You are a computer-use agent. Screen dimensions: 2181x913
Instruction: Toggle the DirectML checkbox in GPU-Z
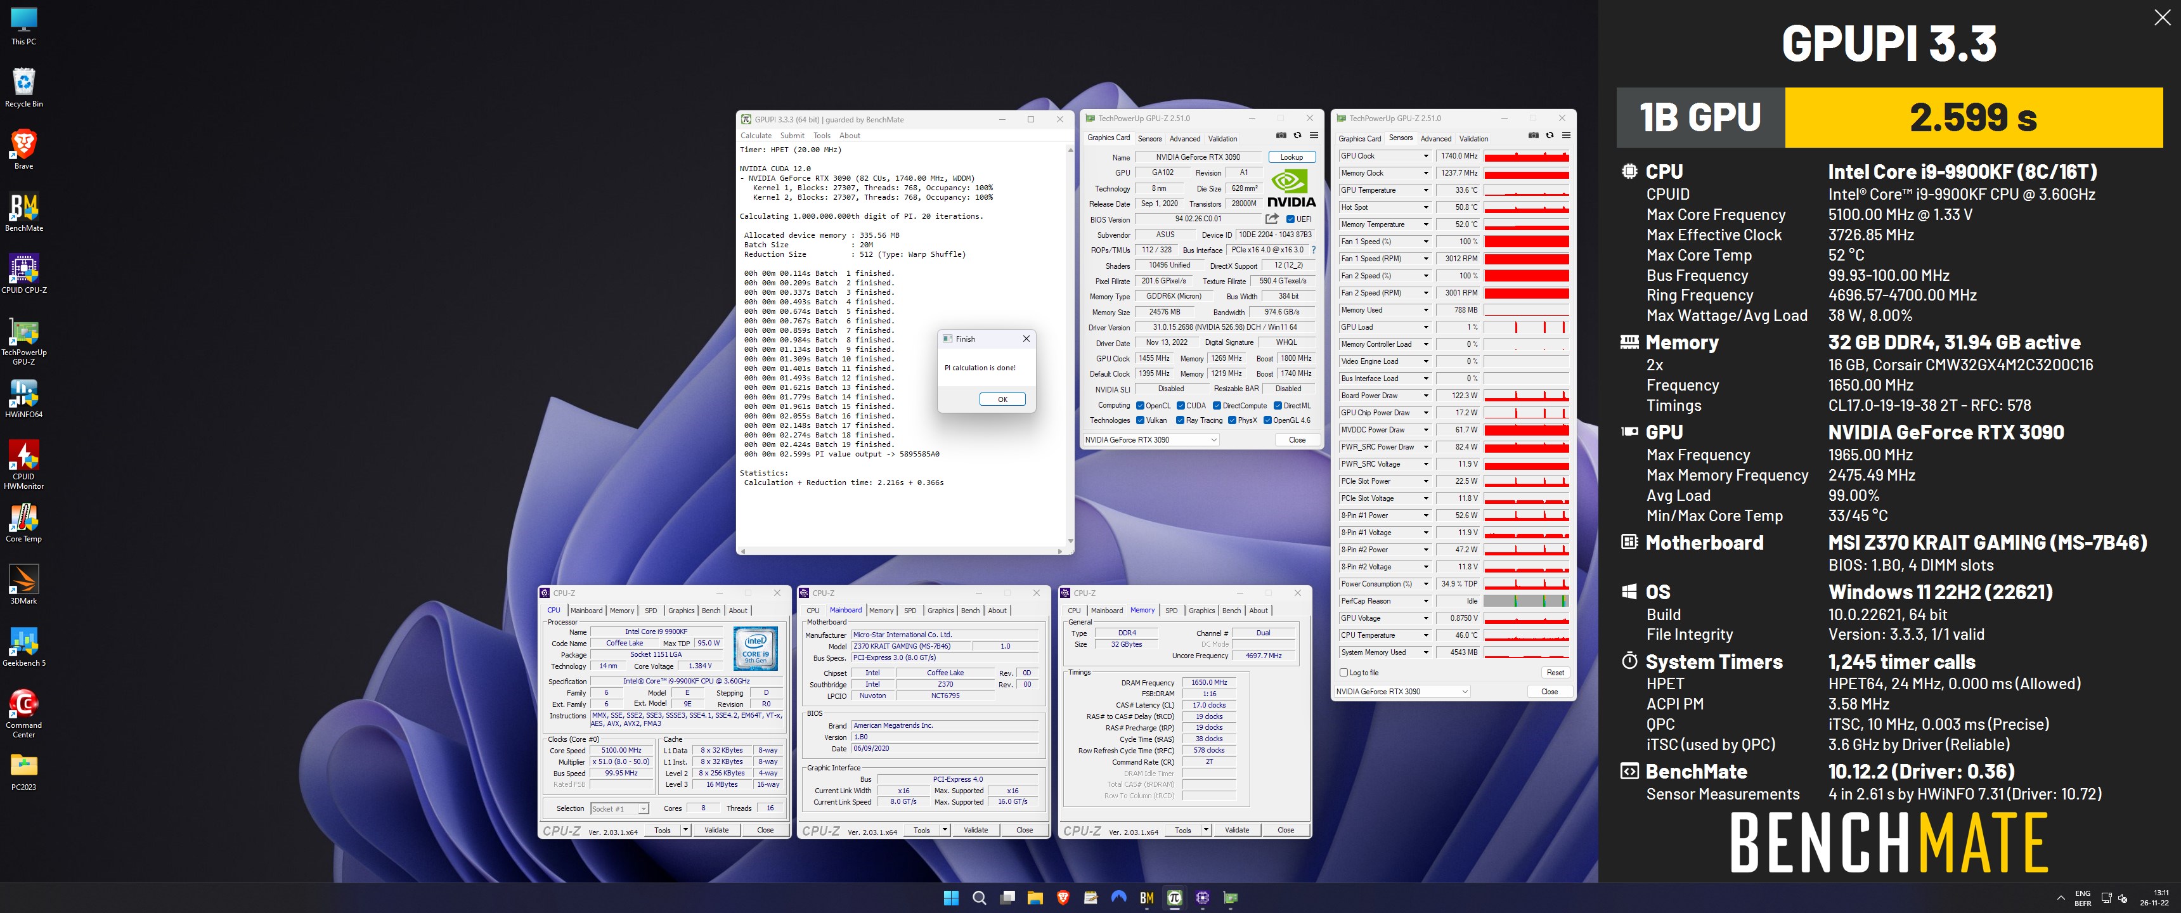[1278, 406]
